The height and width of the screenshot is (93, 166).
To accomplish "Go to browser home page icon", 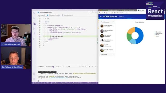I will [107, 13].
